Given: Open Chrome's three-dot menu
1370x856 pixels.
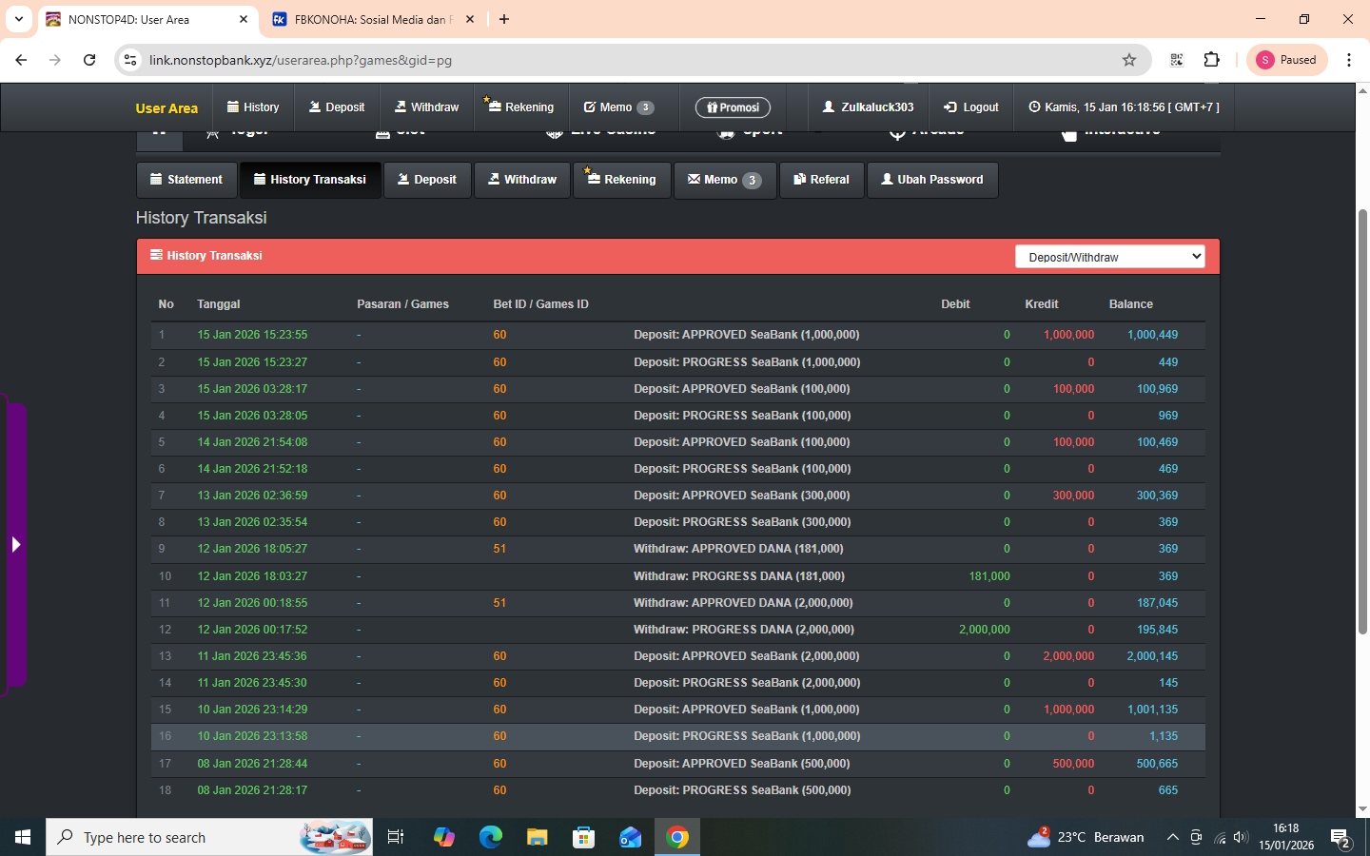Looking at the screenshot, I should pos(1349,60).
